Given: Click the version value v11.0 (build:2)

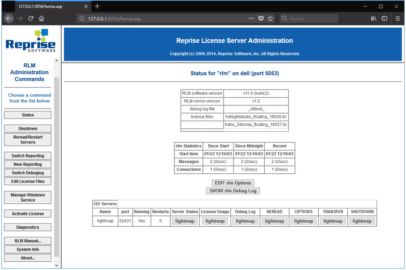Looking at the screenshot, I should 256,93.
